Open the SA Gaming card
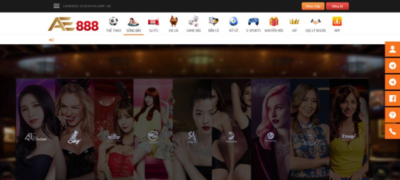The width and height of the screenshot is (400, 180). pyautogui.click(x=192, y=130)
